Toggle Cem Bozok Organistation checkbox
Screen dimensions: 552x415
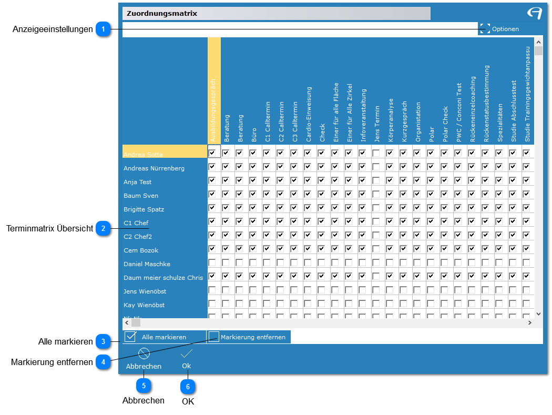tap(417, 249)
